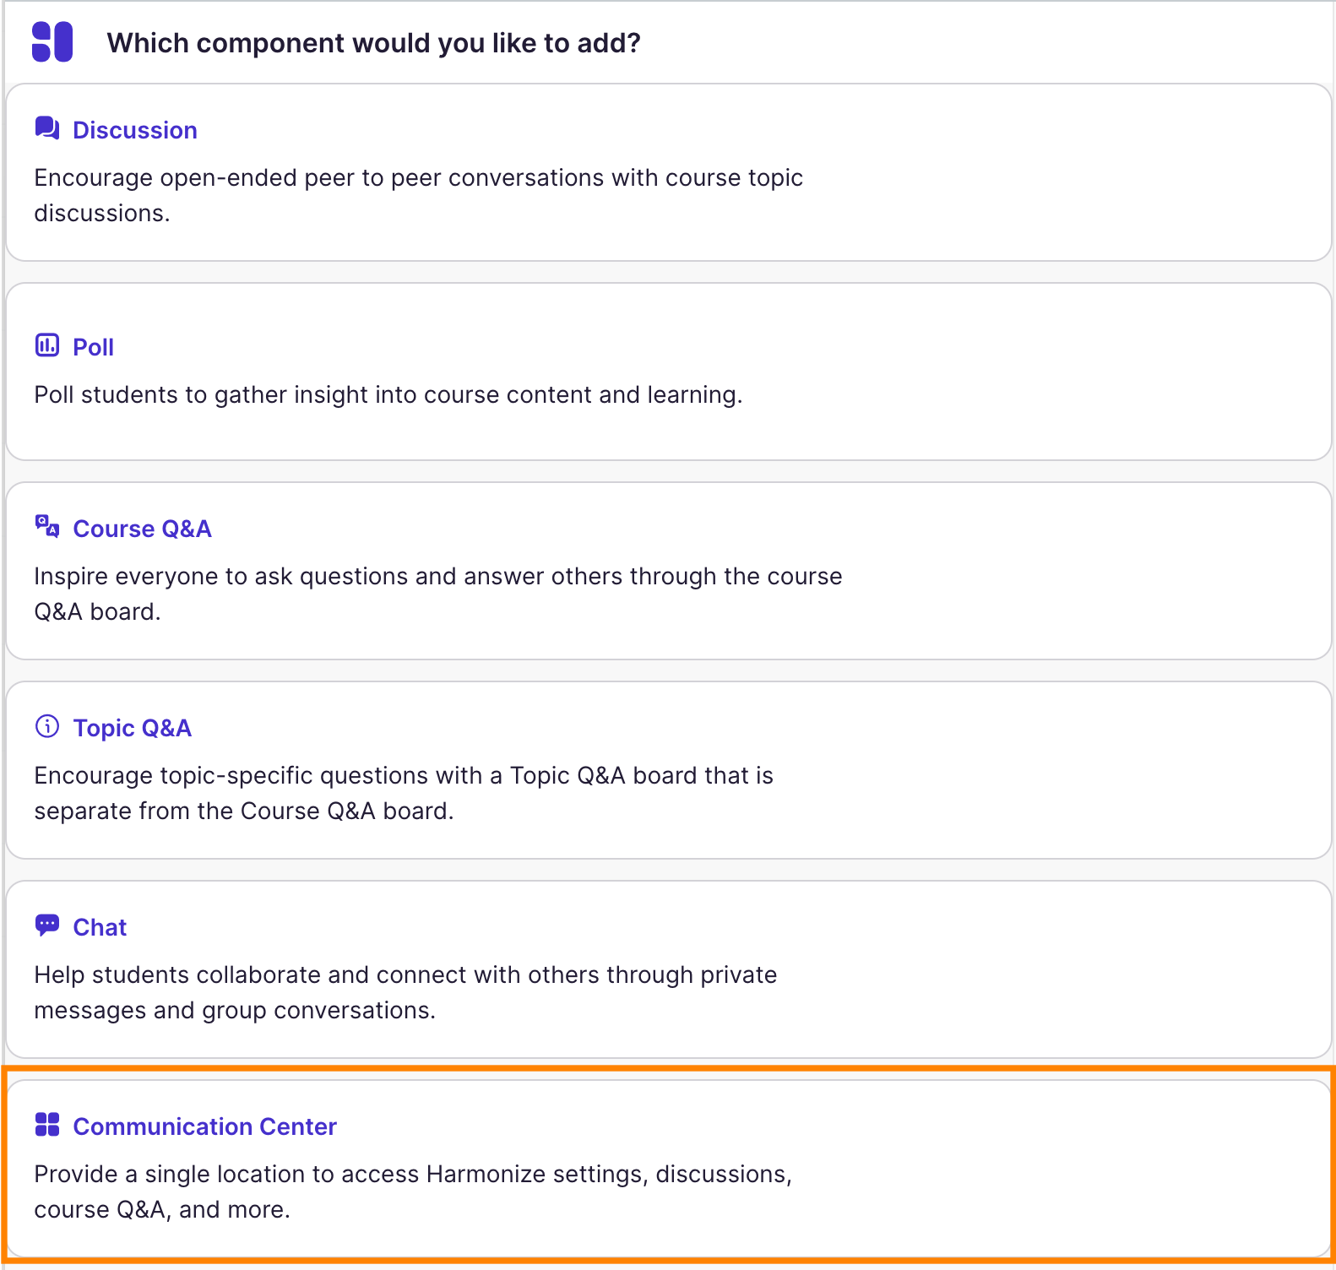Click the Course Q&A card description
Viewport: 1336px width, 1270px height.
437,594
